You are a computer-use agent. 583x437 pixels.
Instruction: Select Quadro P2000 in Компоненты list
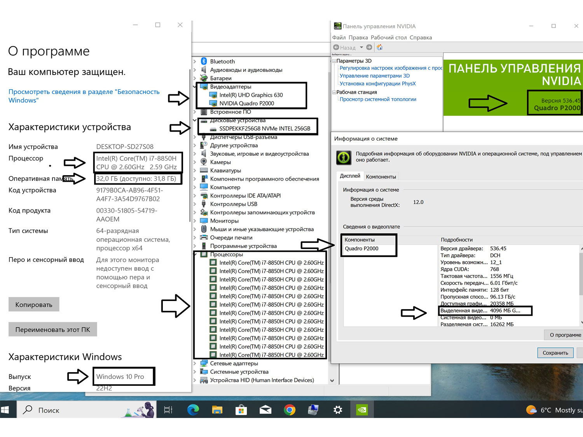point(361,249)
